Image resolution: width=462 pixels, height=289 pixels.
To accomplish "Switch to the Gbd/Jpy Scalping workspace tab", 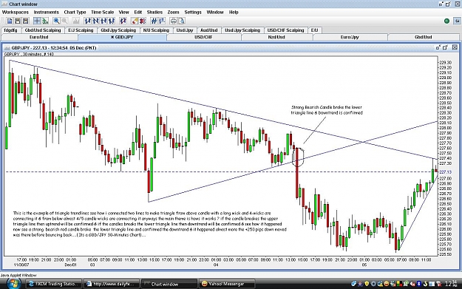I will pos(118,30).
